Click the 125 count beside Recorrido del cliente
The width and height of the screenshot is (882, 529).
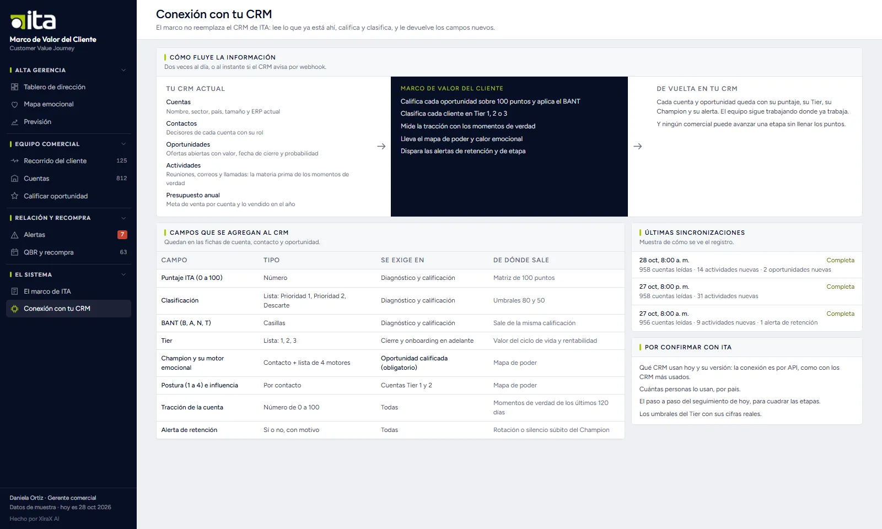pyautogui.click(x=122, y=161)
